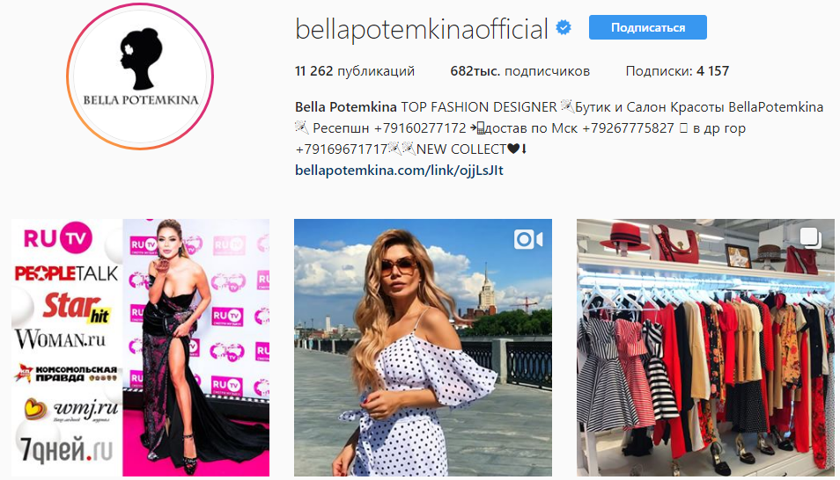
Task: Click the PEOPLETALK logo in first post
Action: pos(66,273)
